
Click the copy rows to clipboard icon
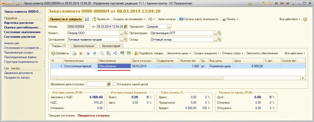point(102,53)
